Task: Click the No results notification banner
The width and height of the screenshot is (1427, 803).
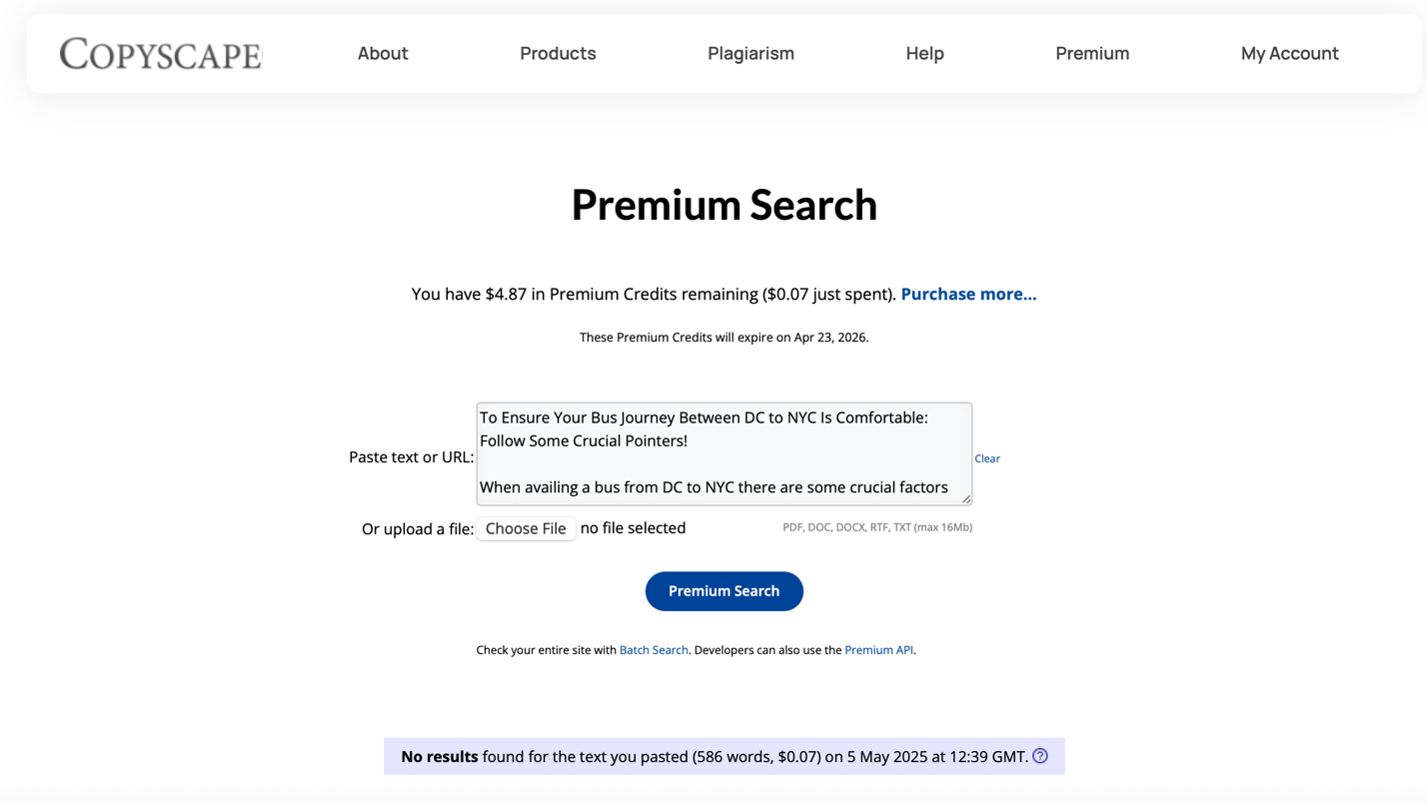Action: pos(724,756)
